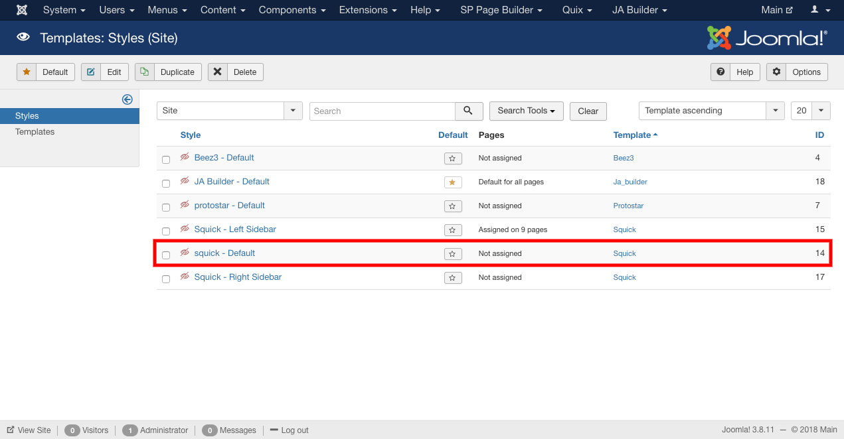The width and height of the screenshot is (844, 439).
Task: Open the JA Builder menu
Action: pyautogui.click(x=640, y=10)
